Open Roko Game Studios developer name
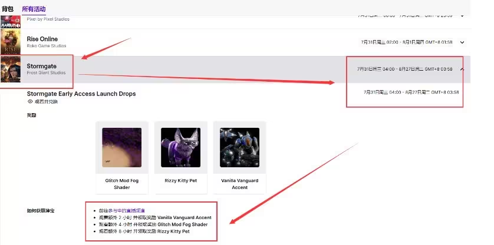 [47, 46]
